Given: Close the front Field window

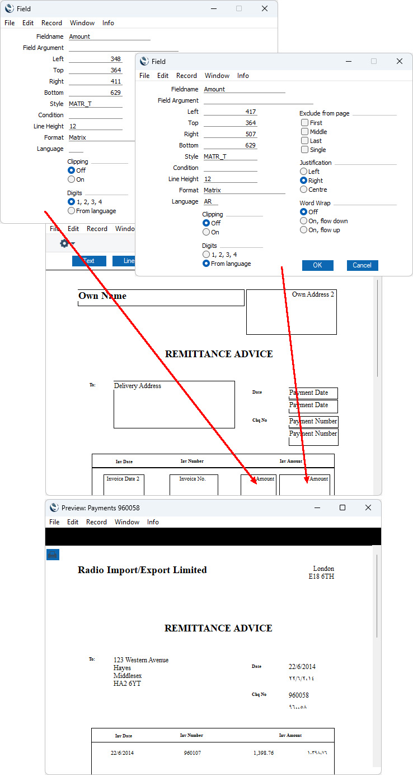Looking at the screenshot, I should (x=400, y=62).
